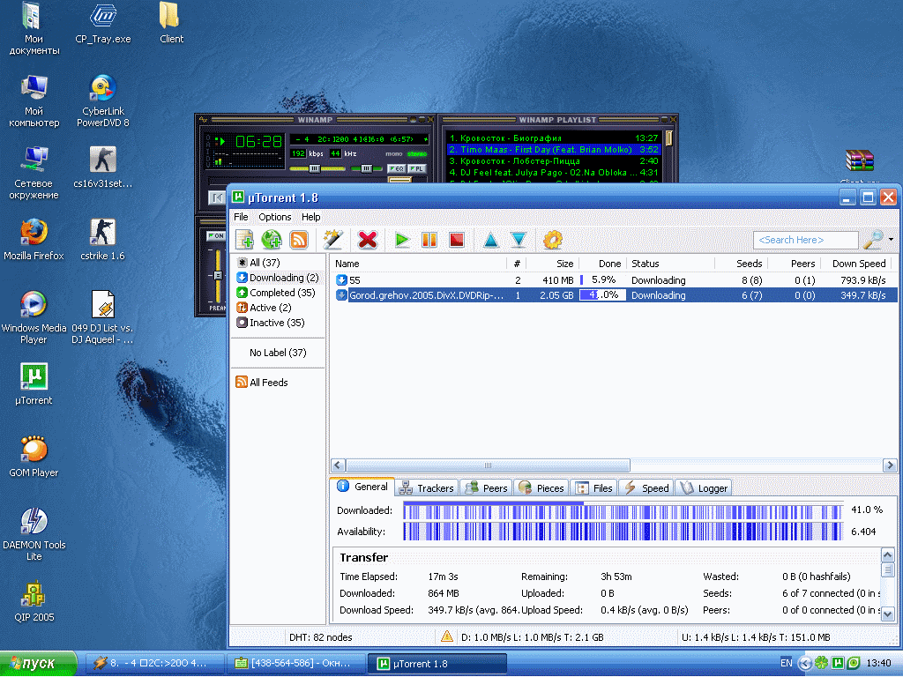Screen dimensions: 903x677
Task: Toggle Winamp playlist PL button
Action: (416, 168)
